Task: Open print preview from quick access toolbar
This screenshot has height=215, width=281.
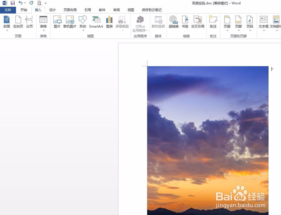Action: 39,3
